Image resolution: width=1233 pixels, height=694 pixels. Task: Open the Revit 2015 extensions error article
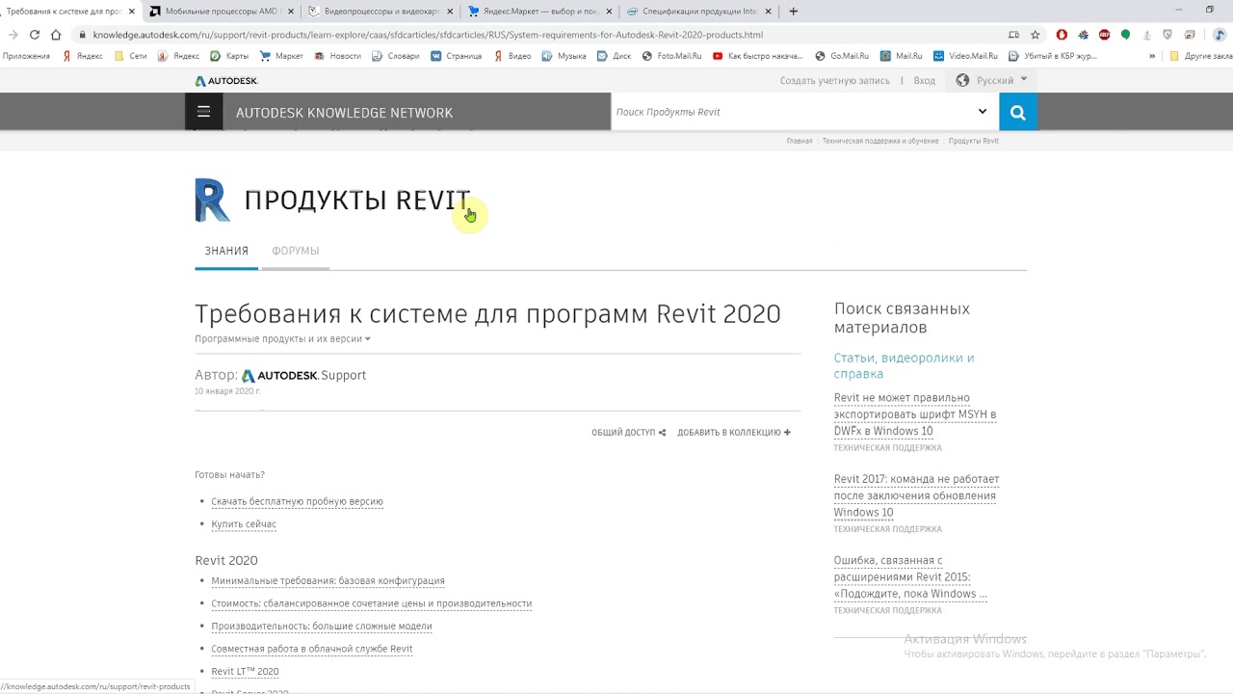[910, 576]
